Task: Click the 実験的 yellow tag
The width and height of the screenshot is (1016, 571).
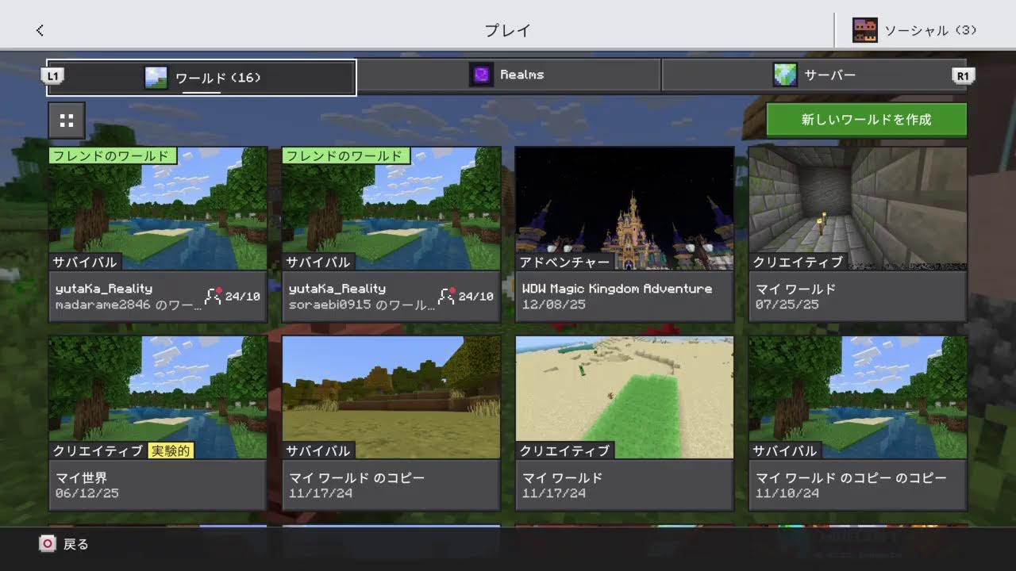Action: coord(171,450)
